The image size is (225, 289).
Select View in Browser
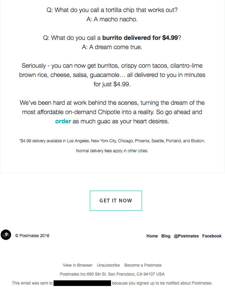click(78, 265)
